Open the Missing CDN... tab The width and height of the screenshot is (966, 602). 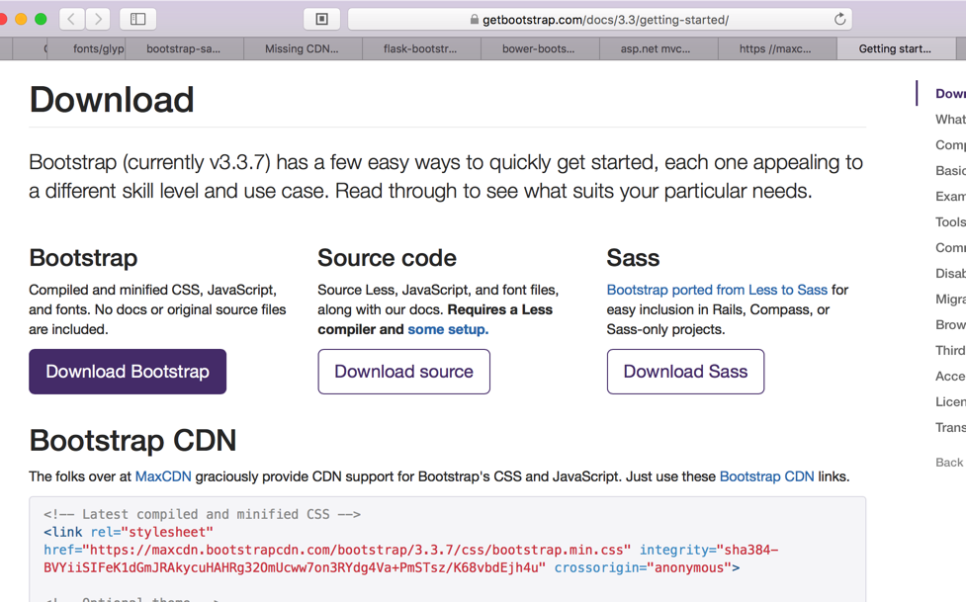point(302,48)
